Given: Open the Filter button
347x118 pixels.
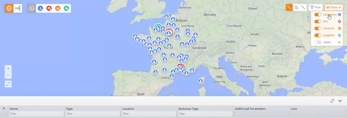Looking at the screenshot, I should [316, 7].
